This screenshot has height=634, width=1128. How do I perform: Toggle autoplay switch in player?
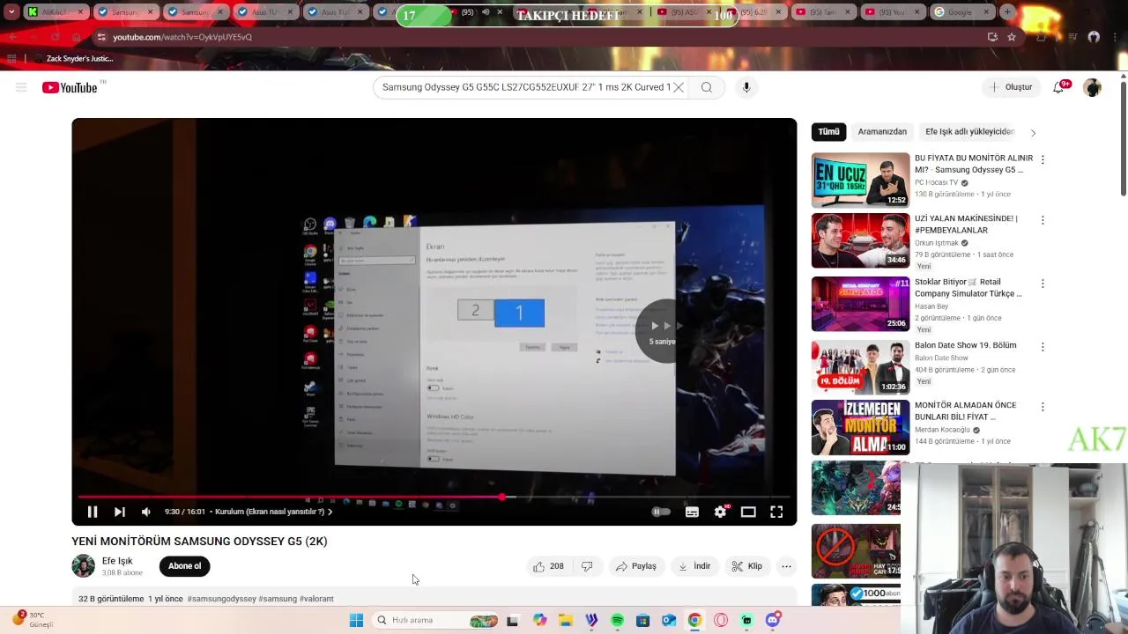(661, 512)
